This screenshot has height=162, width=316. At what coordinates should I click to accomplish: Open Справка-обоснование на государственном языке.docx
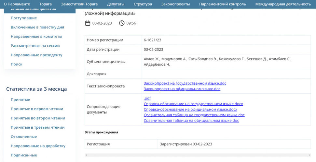193,104
